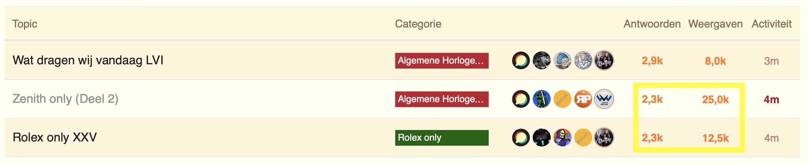Click the orange RP avatar
809x165 pixels.
tap(583, 99)
